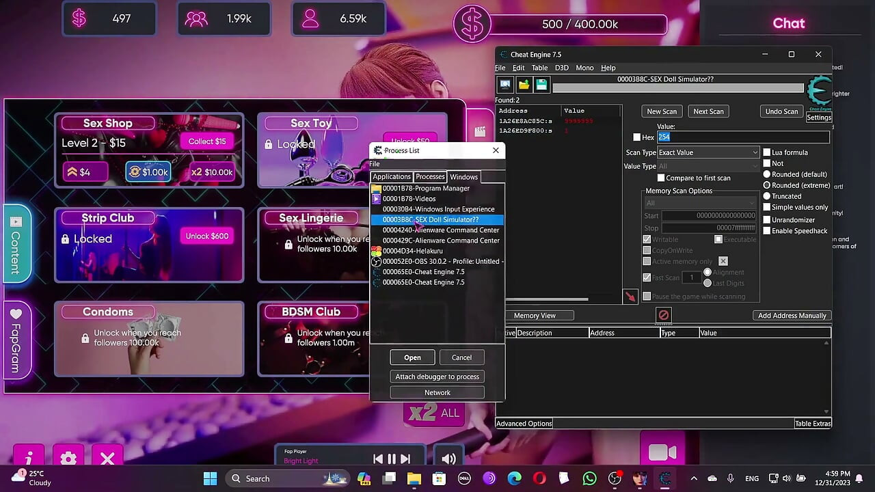
Task: Click Attach debugger to process button
Action: 437,377
